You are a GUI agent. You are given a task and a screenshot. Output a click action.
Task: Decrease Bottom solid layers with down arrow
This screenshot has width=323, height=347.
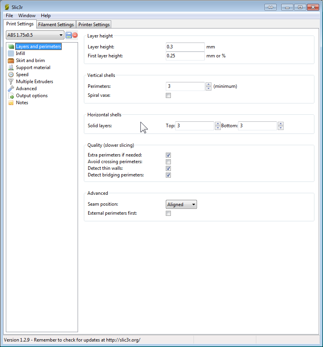point(280,128)
